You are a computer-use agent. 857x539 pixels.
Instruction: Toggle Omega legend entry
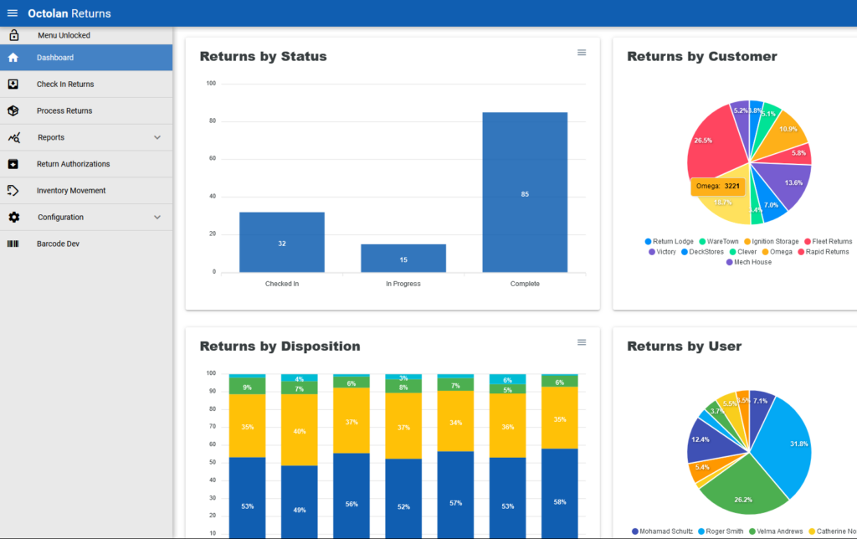click(777, 251)
